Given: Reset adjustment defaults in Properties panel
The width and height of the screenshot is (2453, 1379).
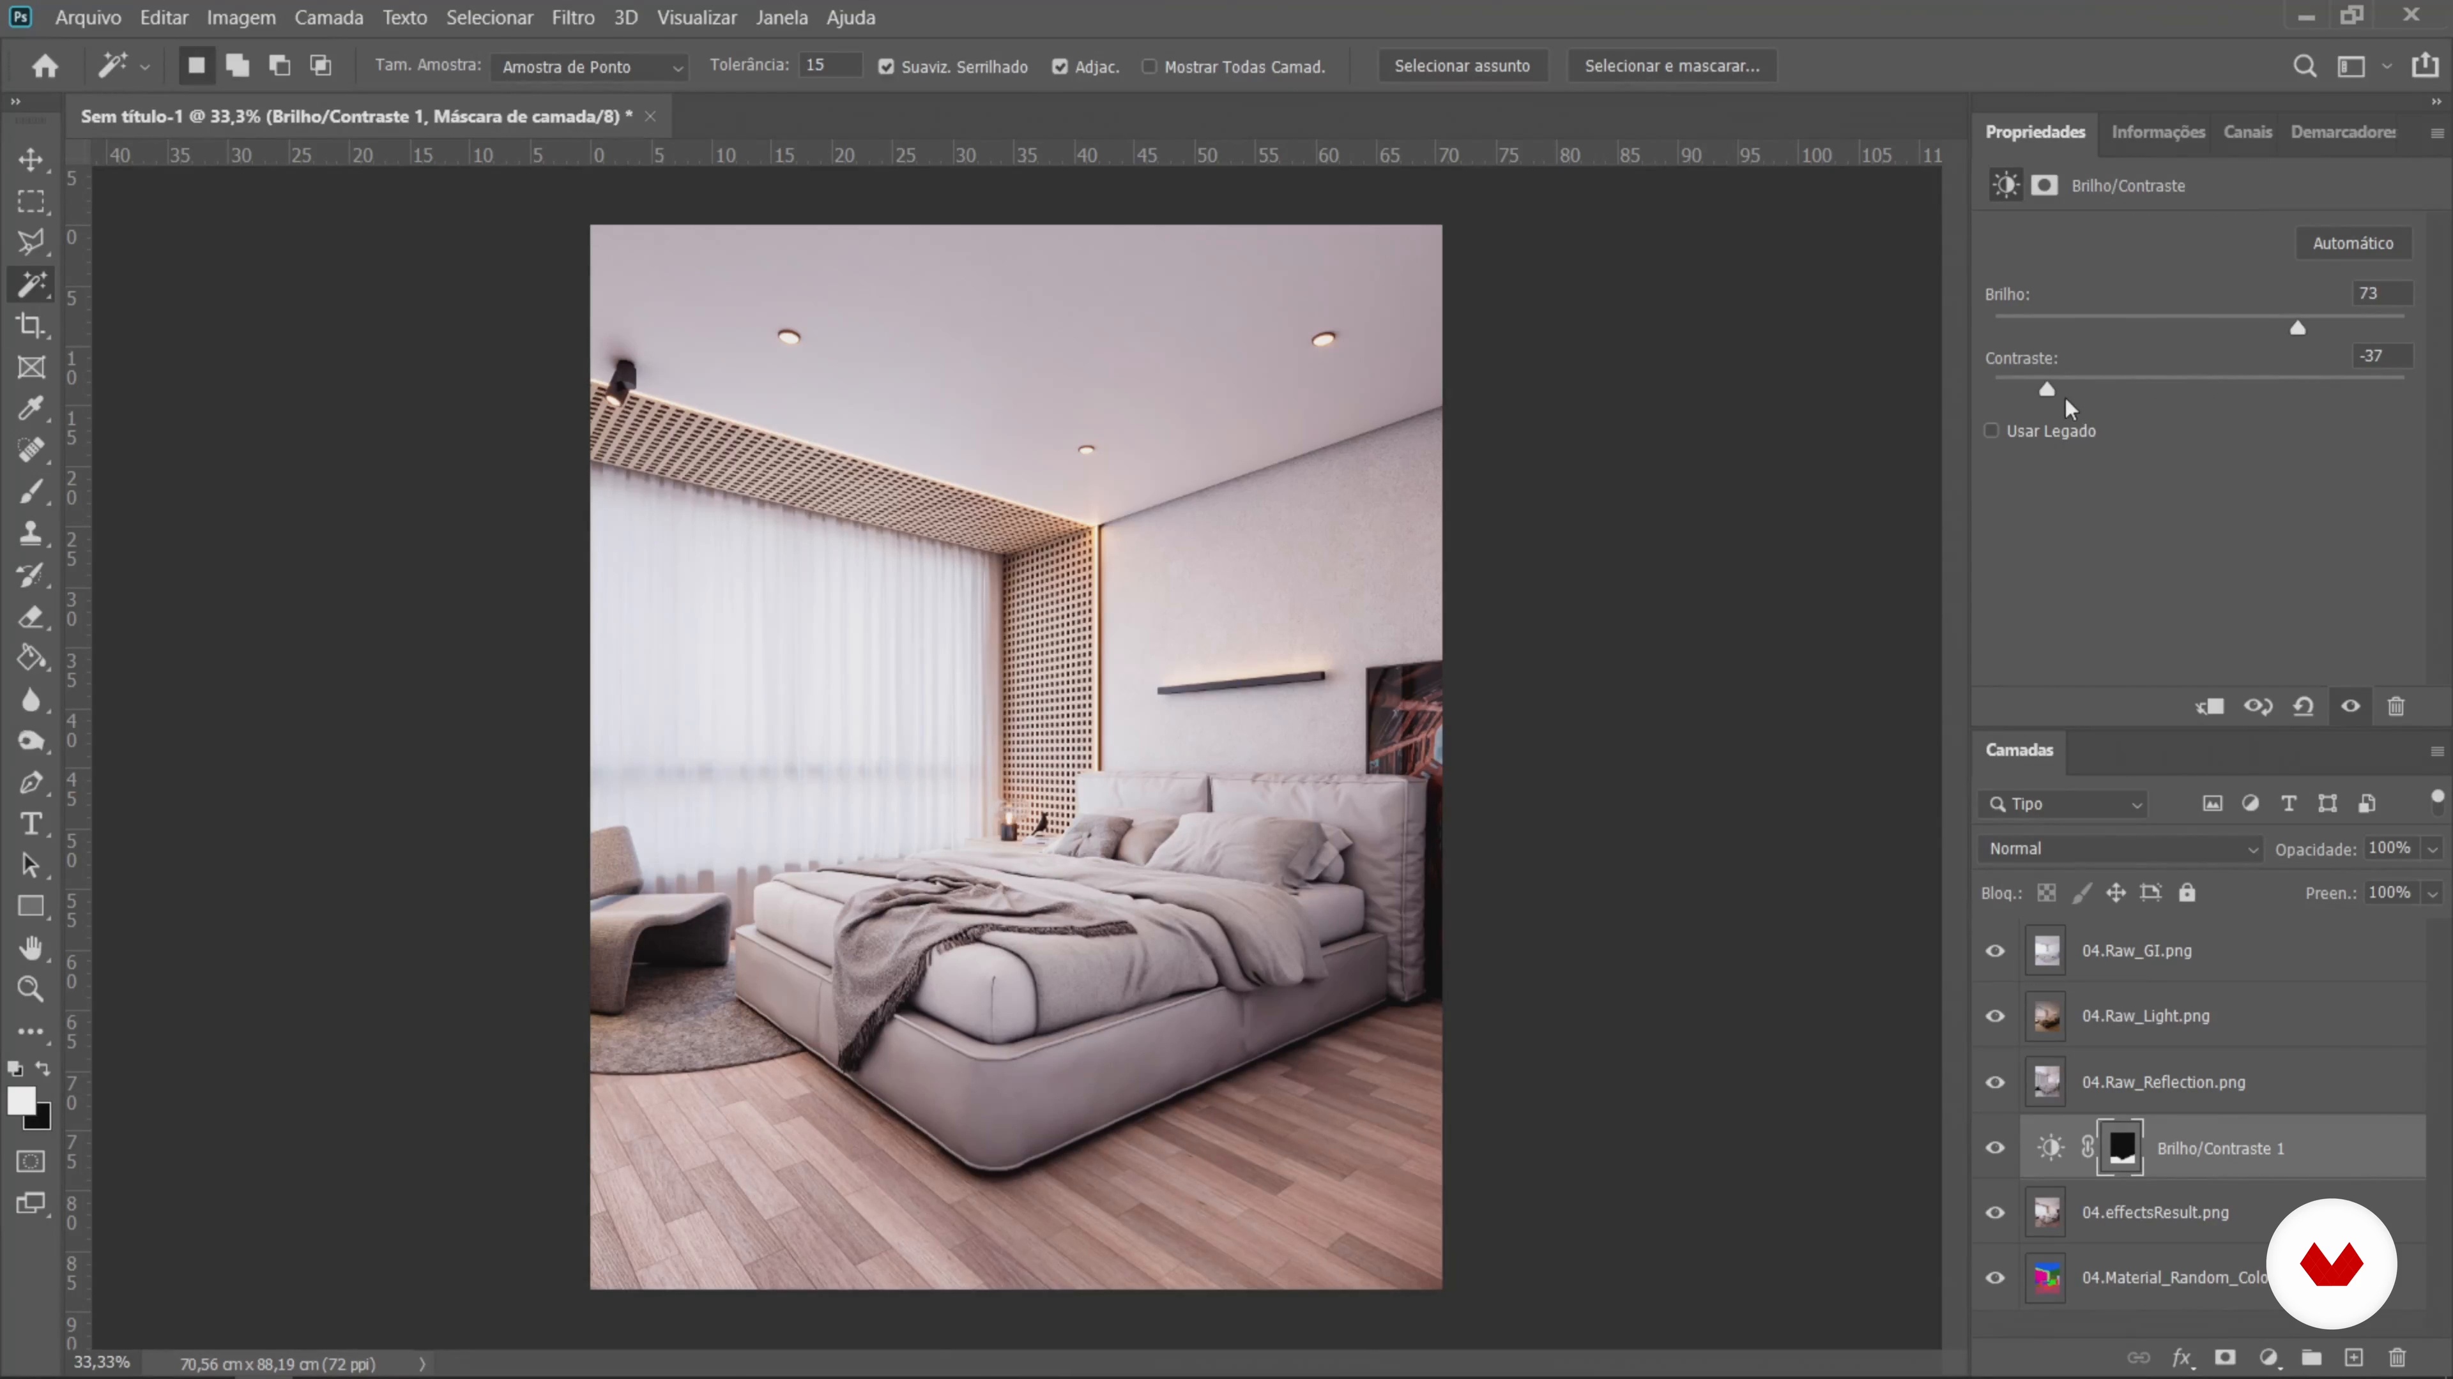Looking at the screenshot, I should (2304, 706).
